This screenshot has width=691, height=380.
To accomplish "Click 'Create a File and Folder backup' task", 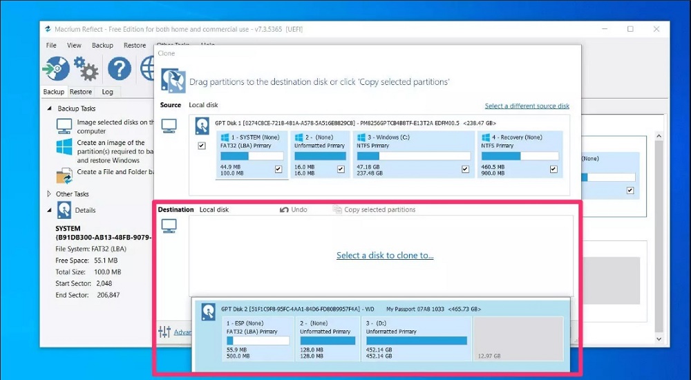I will pos(115,172).
